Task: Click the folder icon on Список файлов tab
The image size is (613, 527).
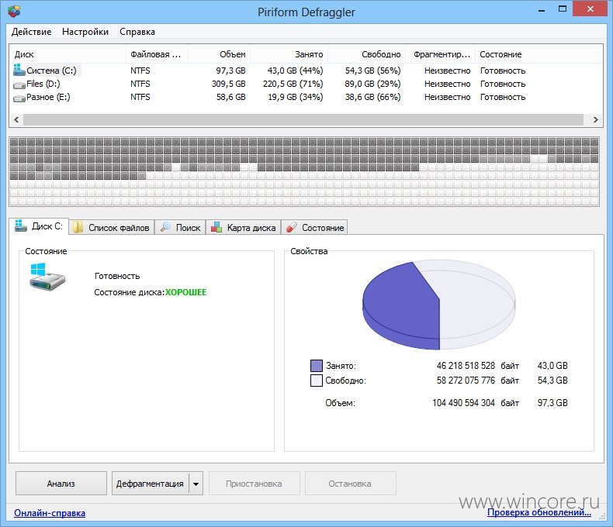Action: (x=78, y=227)
